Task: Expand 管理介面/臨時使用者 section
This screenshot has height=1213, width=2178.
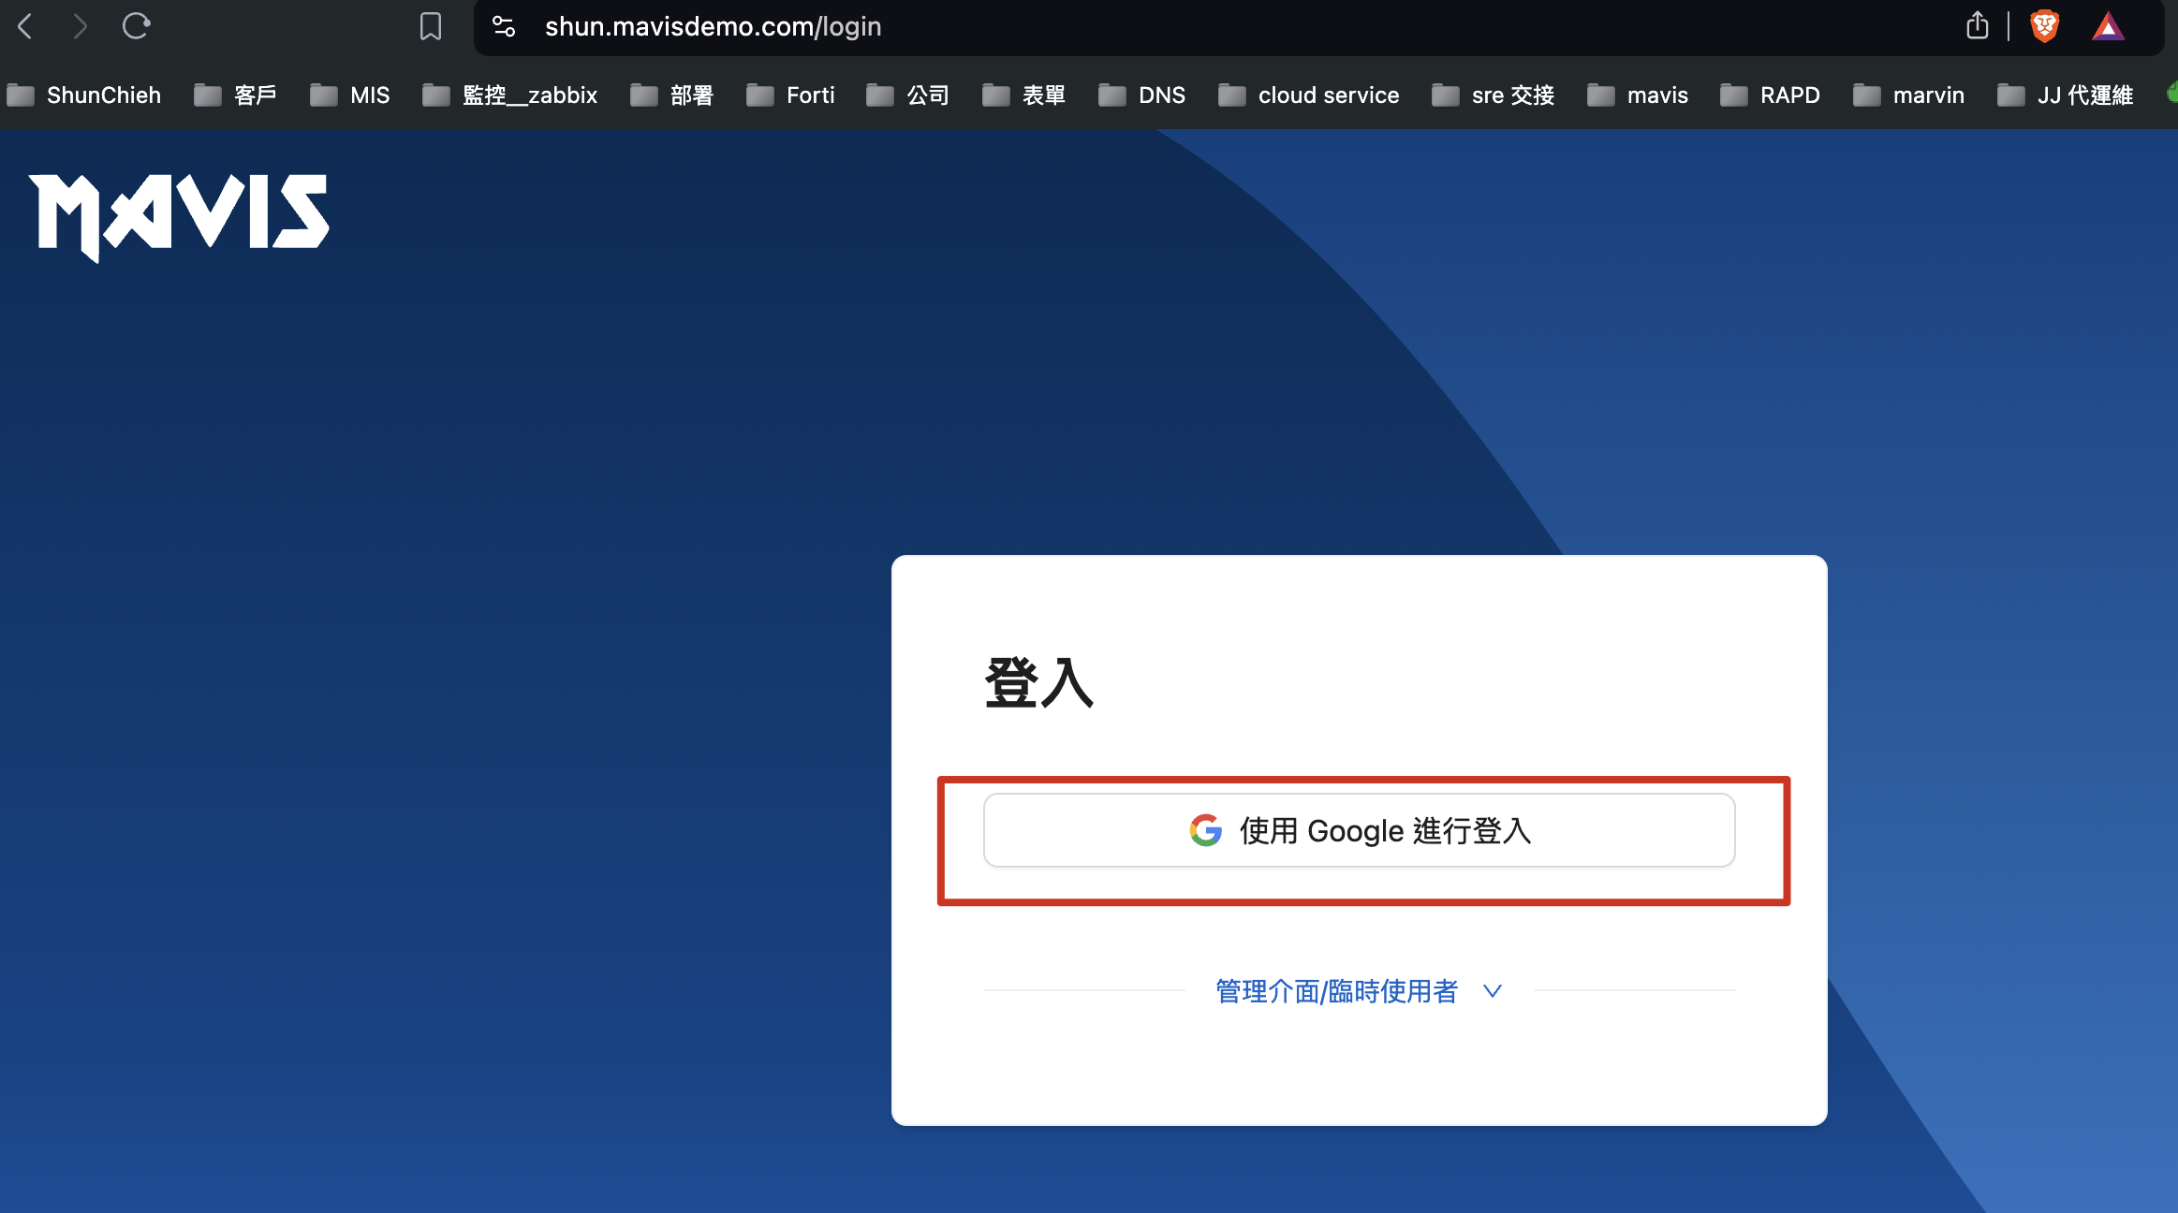Action: [x=1336, y=991]
